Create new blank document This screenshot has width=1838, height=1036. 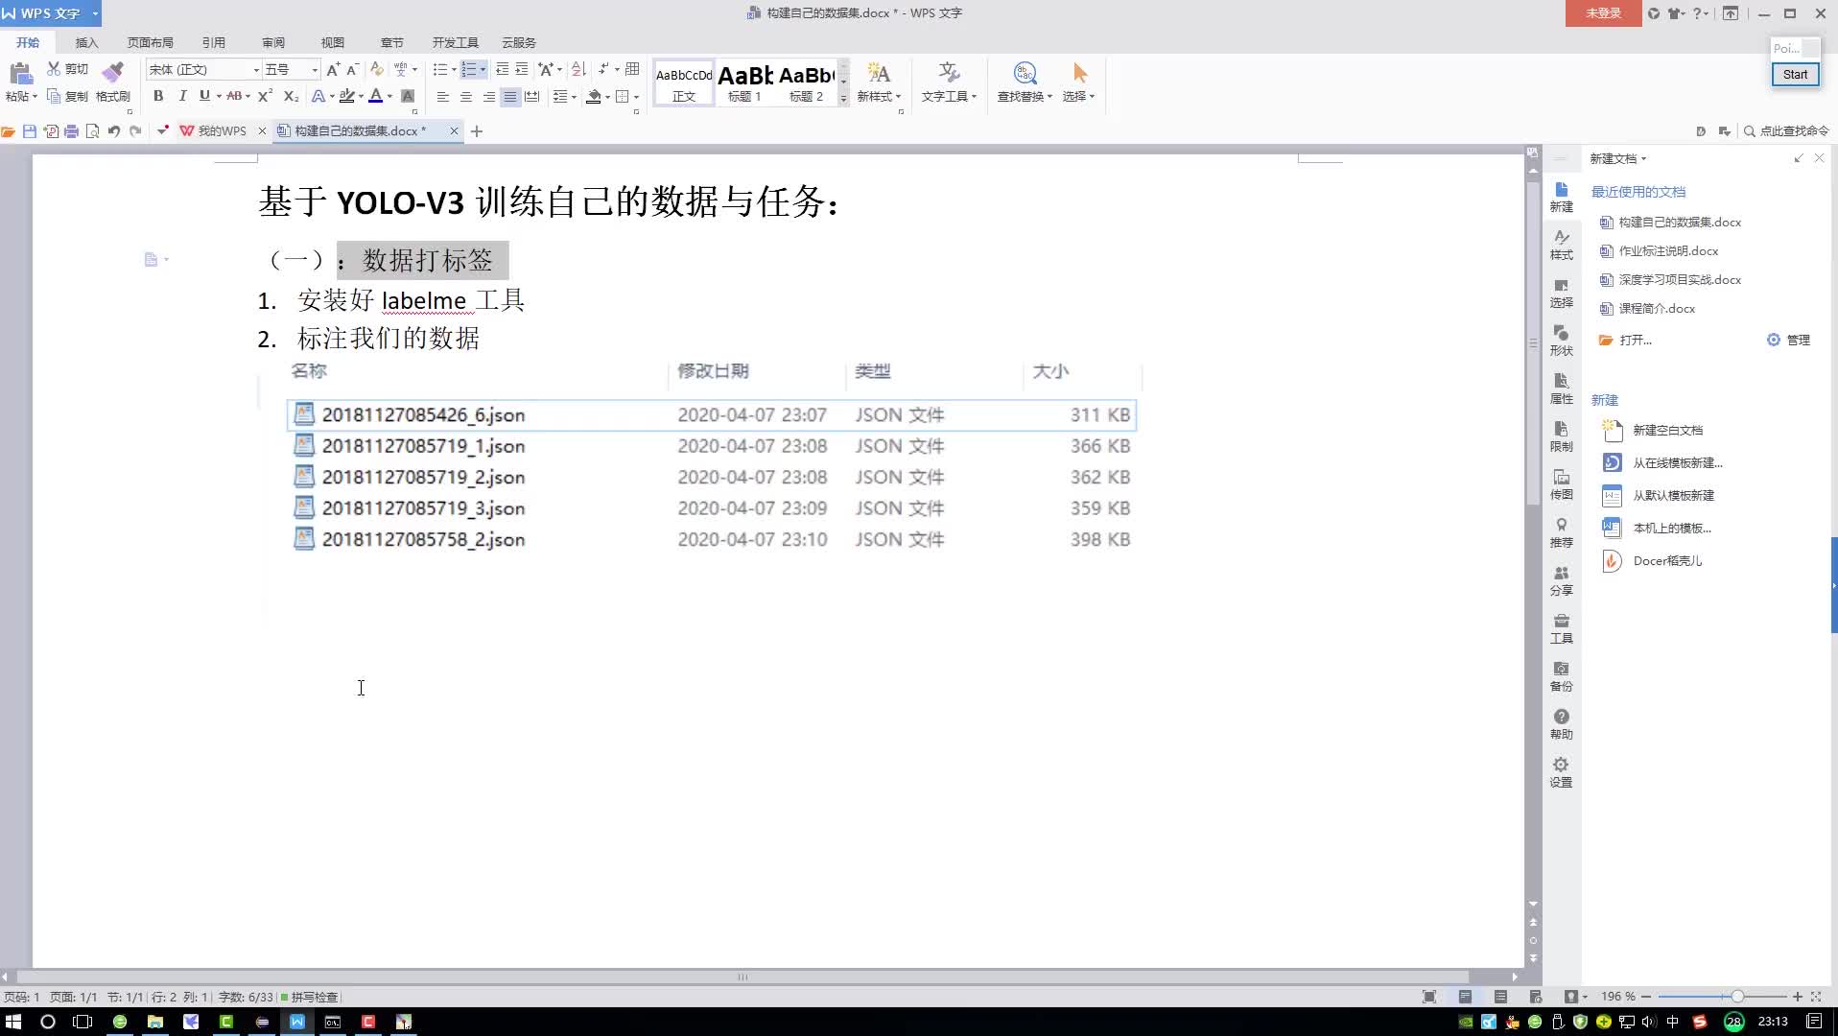tap(1667, 430)
